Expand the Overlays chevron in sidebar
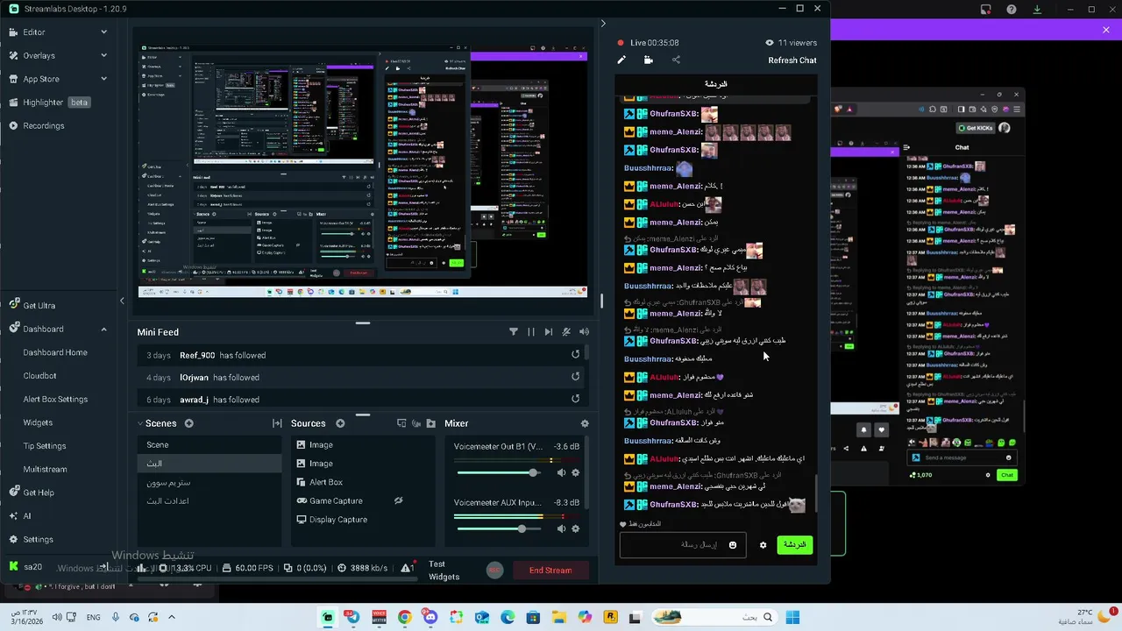The width and height of the screenshot is (1122, 631). click(x=103, y=55)
